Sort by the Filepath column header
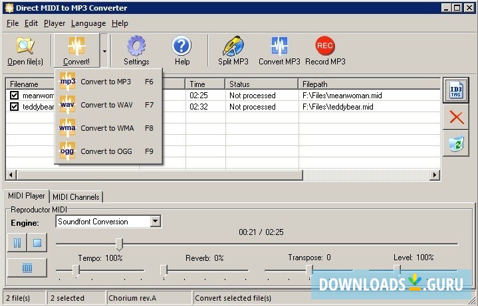This screenshot has height=306, width=478. [370, 84]
